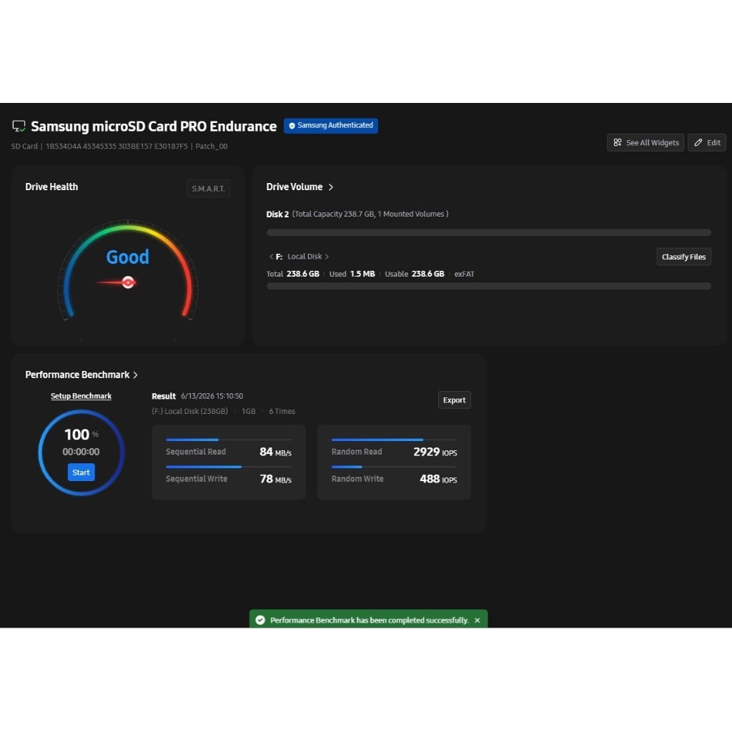Expand Performance Benchmark via its arrow
732x732 pixels.
click(x=135, y=375)
